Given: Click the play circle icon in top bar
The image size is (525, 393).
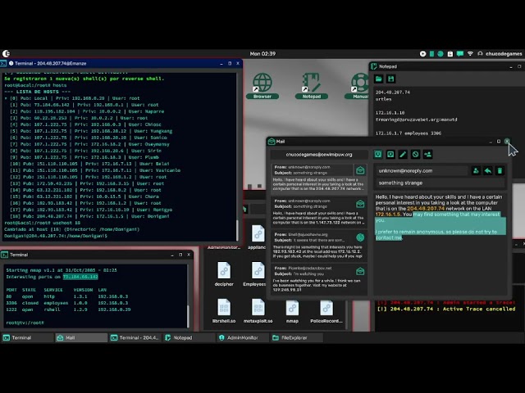Looking at the screenshot, I should pyautogui.click(x=423, y=53).
